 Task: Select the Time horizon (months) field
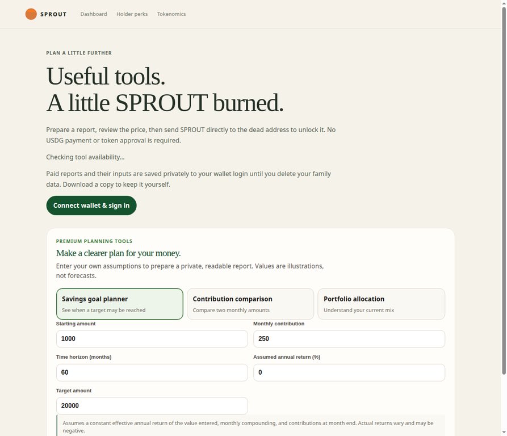152,372
